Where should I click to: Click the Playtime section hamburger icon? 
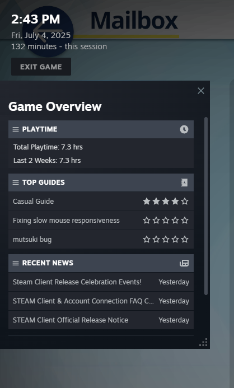click(x=16, y=129)
